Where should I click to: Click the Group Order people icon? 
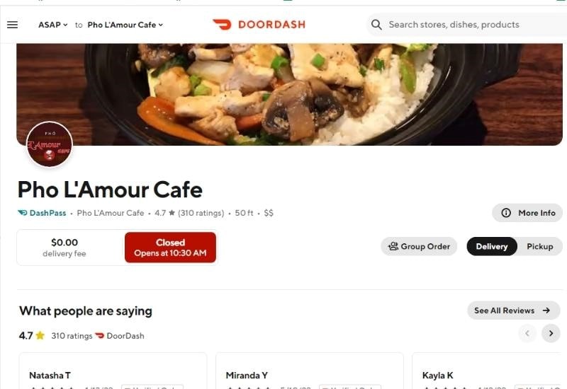coord(393,246)
